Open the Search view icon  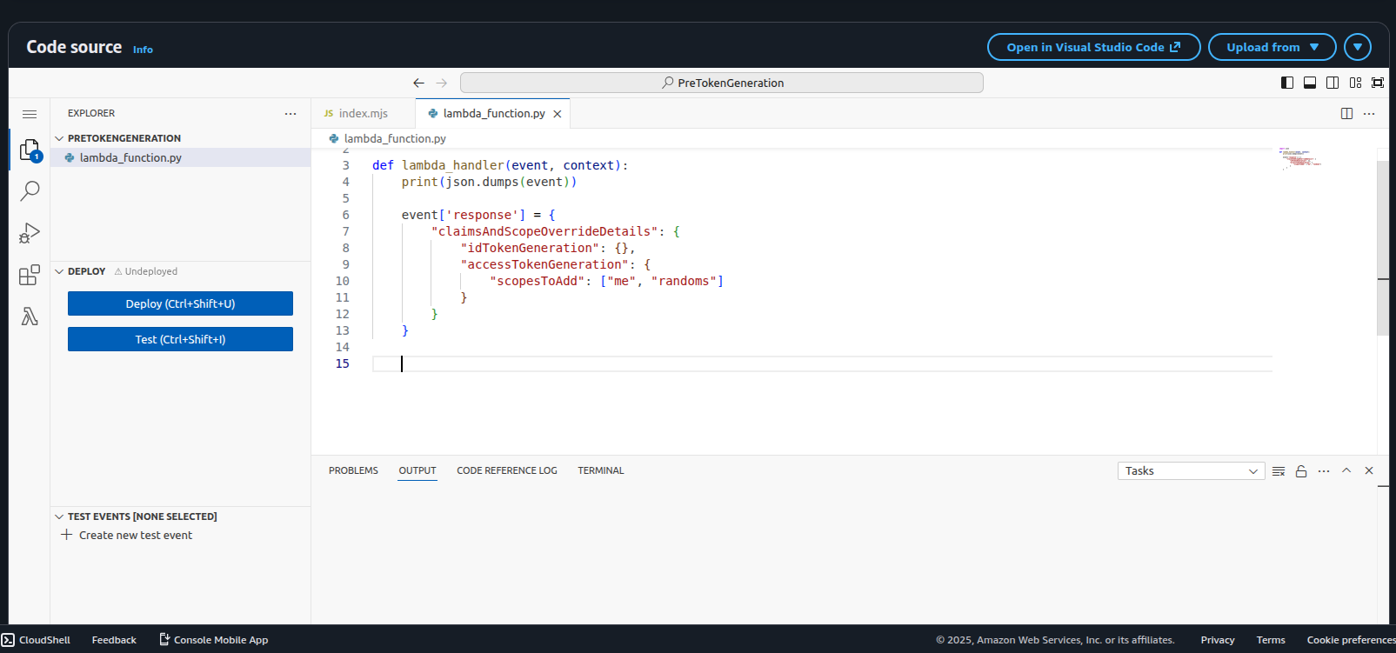tap(30, 190)
